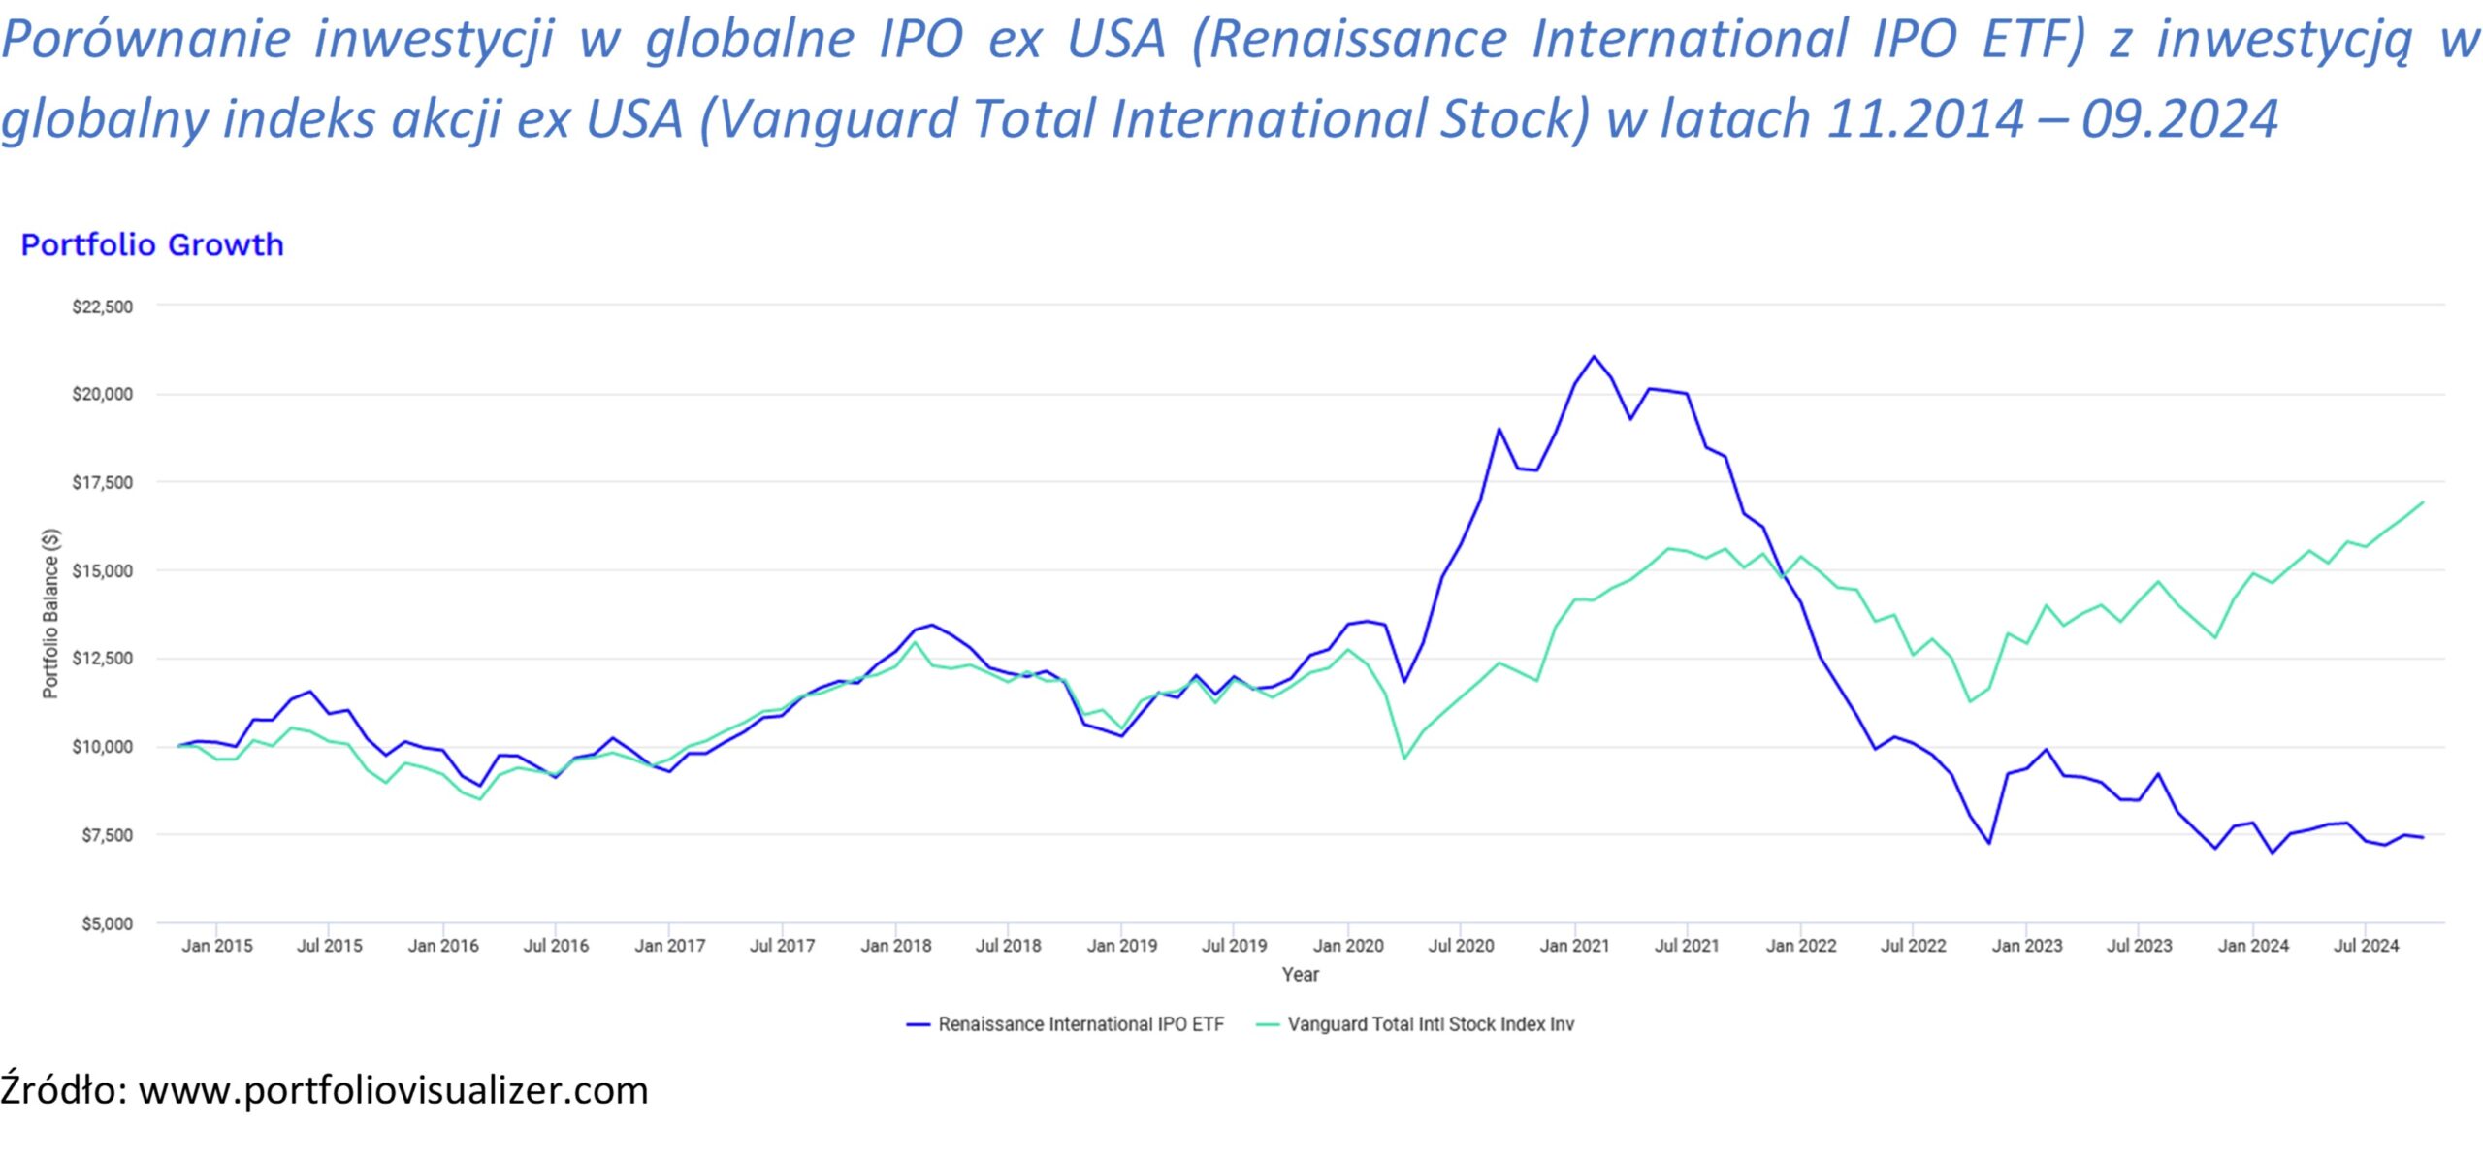
Task: Click the Jan 2015 axis label
Action: click(x=216, y=946)
